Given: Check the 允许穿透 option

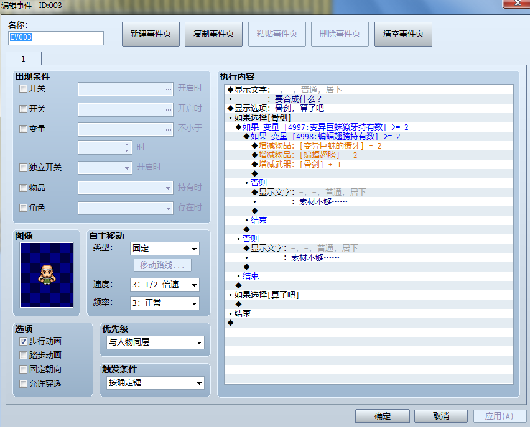Looking at the screenshot, I should point(23,383).
